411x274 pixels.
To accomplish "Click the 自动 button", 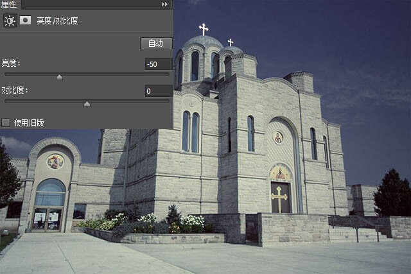I will pos(156,43).
